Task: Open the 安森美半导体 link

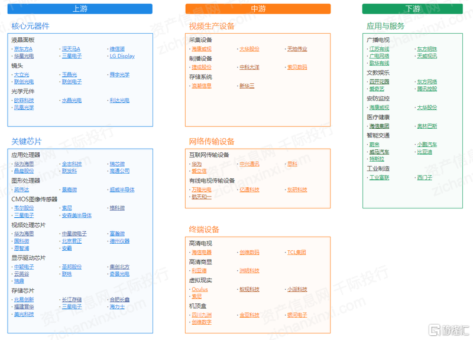Action: (x=77, y=215)
